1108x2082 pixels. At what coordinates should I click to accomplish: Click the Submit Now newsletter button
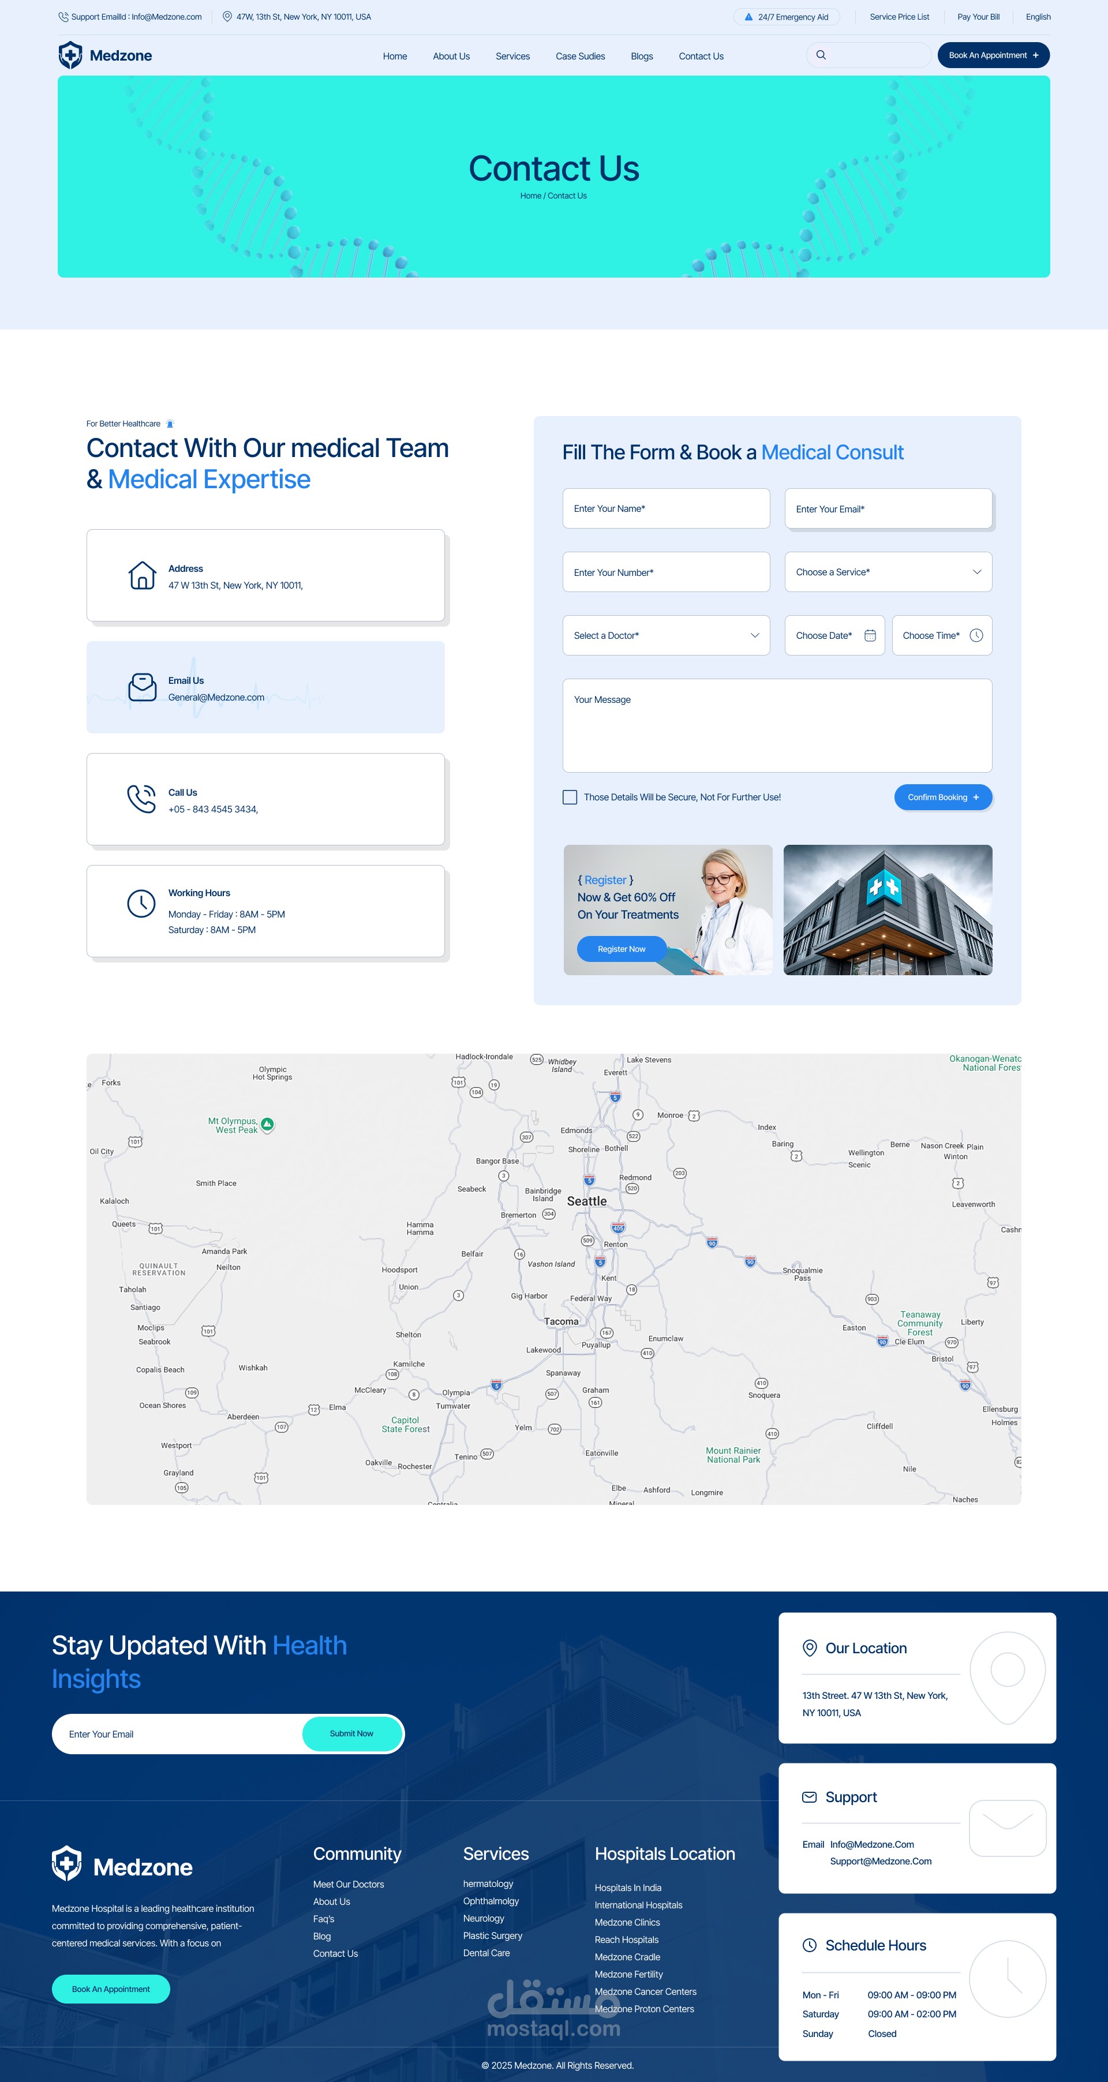(351, 1733)
